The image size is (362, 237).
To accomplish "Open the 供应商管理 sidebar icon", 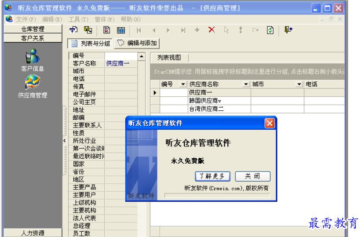I will [x=32, y=87].
